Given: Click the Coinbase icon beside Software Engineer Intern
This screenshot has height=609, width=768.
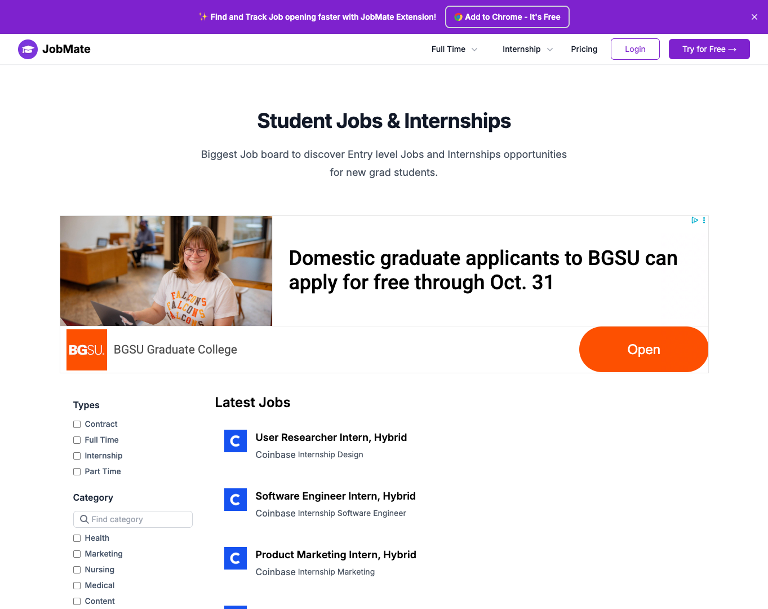Looking at the screenshot, I should point(235,500).
